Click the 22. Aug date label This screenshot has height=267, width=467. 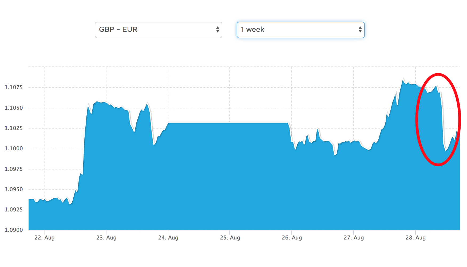coord(45,238)
